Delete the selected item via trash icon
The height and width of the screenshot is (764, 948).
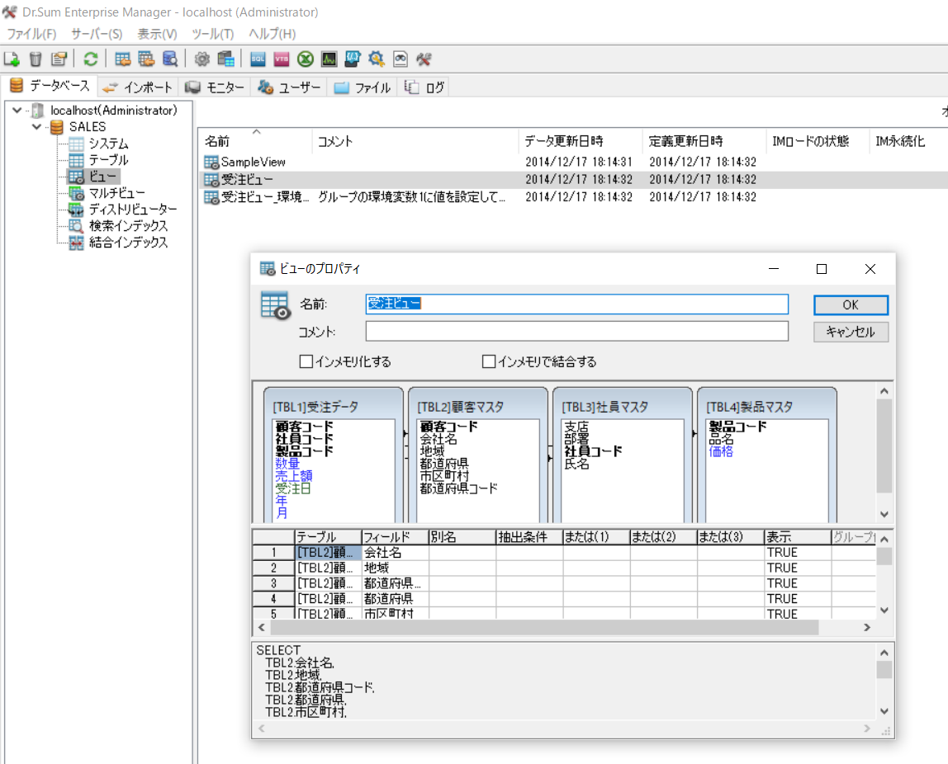[x=35, y=59]
